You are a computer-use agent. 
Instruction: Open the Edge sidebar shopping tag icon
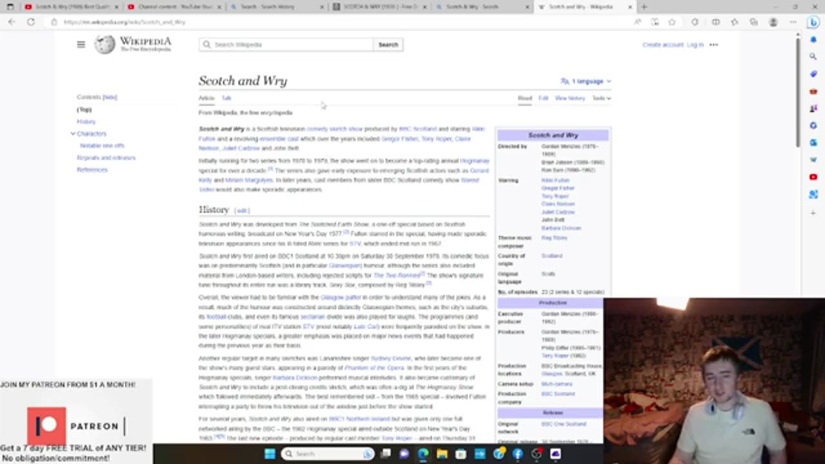point(813,74)
